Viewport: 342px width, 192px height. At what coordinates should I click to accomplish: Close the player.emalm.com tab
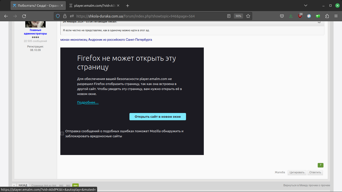118,5
